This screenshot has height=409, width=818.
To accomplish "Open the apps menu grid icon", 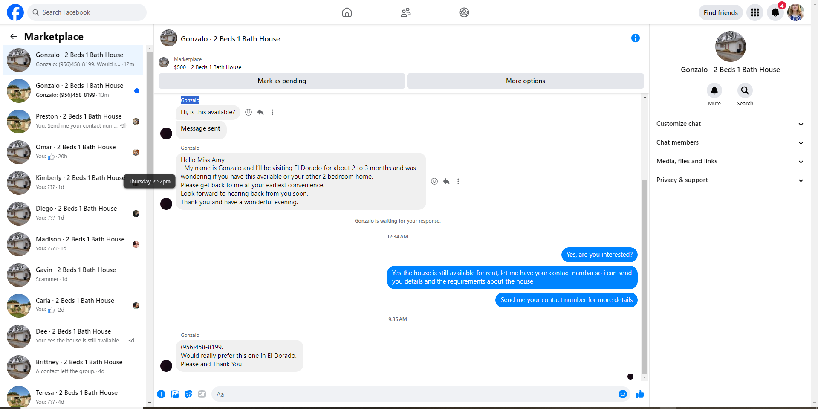I will coord(755,12).
